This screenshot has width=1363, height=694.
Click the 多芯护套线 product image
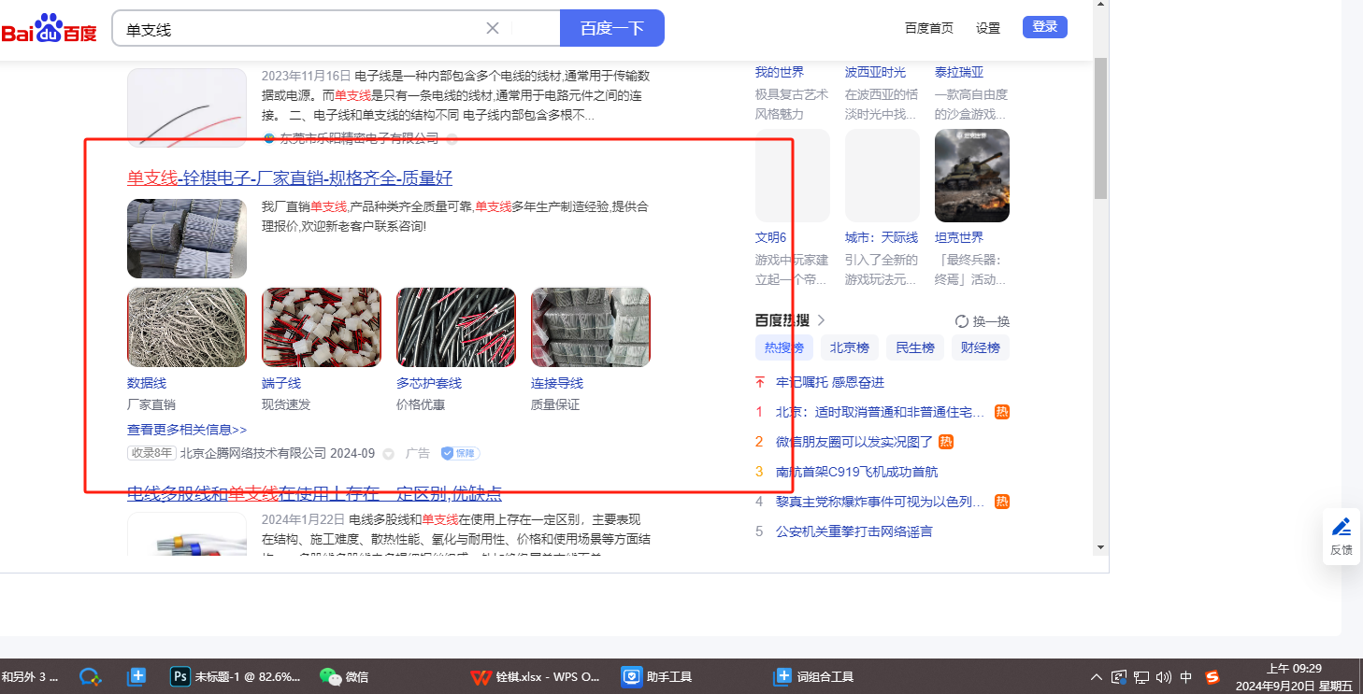pos(456,327)
